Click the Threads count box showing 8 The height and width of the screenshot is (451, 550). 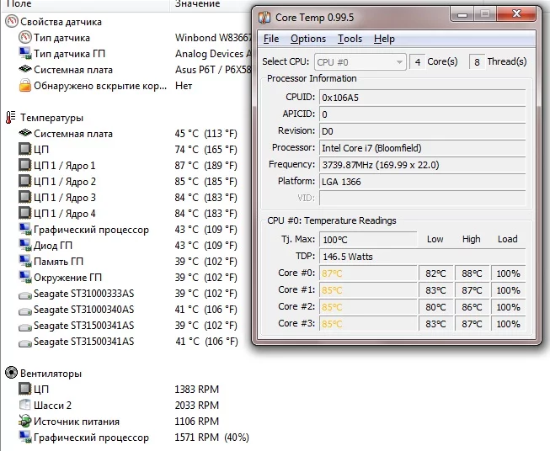point(477,62)
